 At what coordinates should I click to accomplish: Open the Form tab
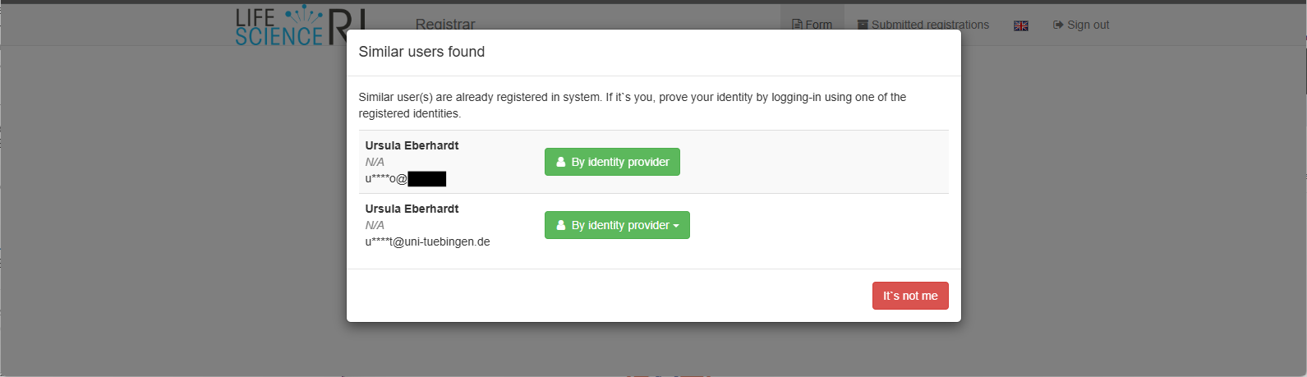point(812,25)
